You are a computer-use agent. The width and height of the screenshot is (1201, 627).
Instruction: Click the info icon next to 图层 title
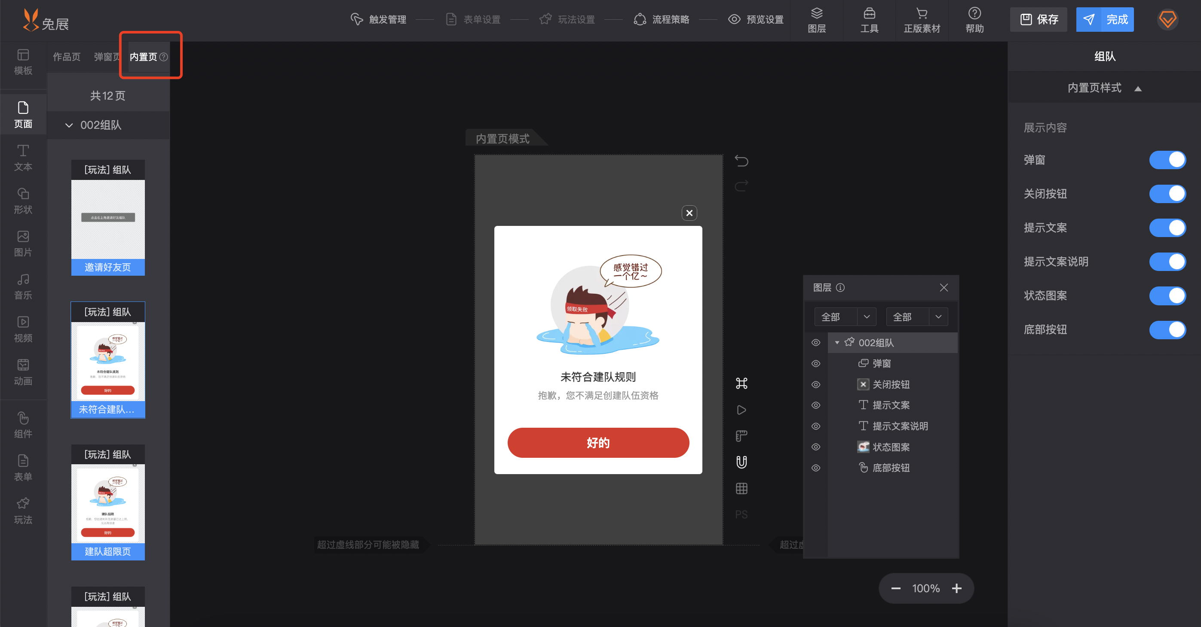tap(840, 287)
